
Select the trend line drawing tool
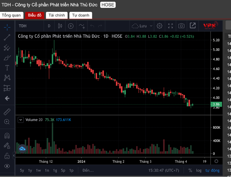7,37
